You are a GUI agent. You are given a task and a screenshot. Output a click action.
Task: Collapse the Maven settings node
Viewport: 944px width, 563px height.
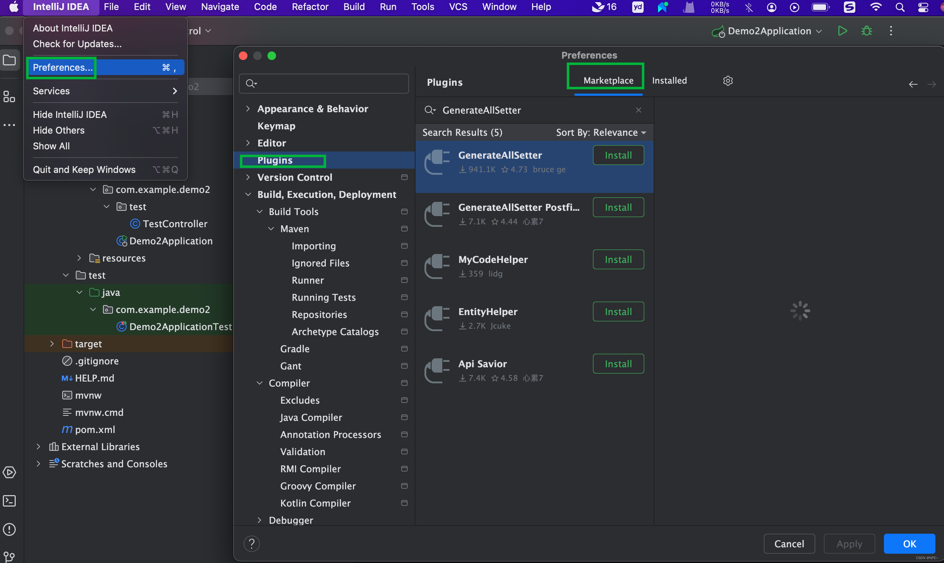pos(271,228)
